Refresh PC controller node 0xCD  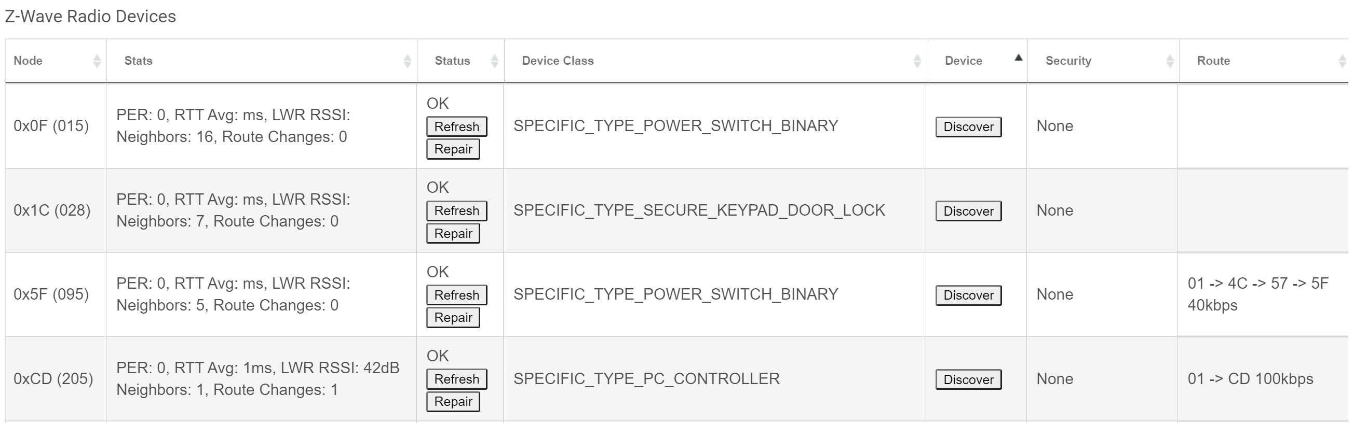(457, 379)
